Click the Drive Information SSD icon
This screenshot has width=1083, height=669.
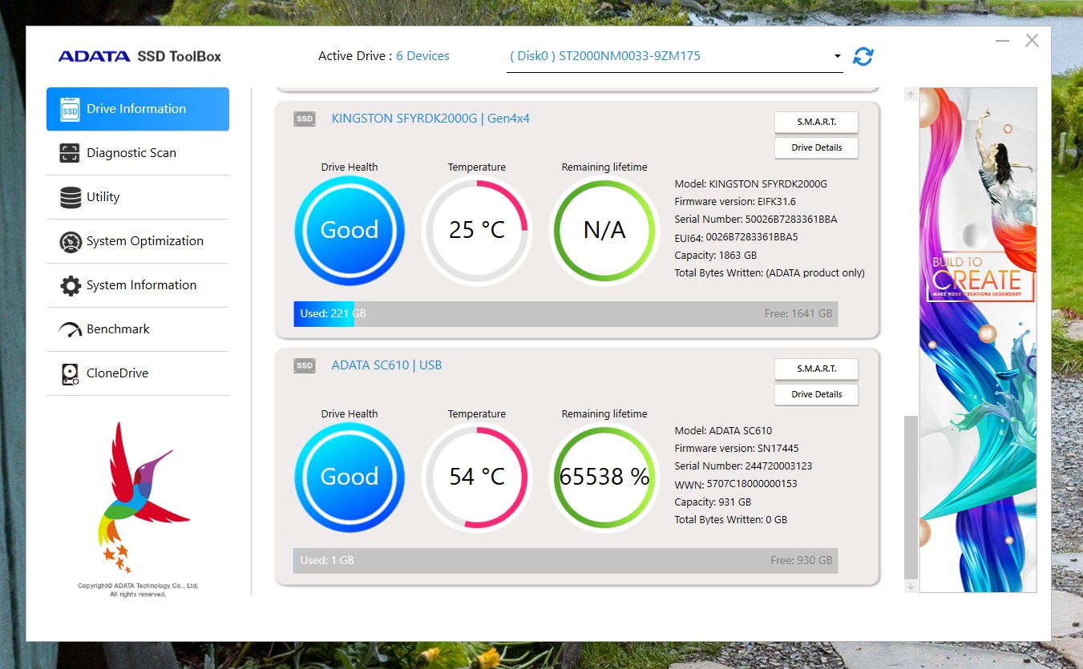(70, 109)
